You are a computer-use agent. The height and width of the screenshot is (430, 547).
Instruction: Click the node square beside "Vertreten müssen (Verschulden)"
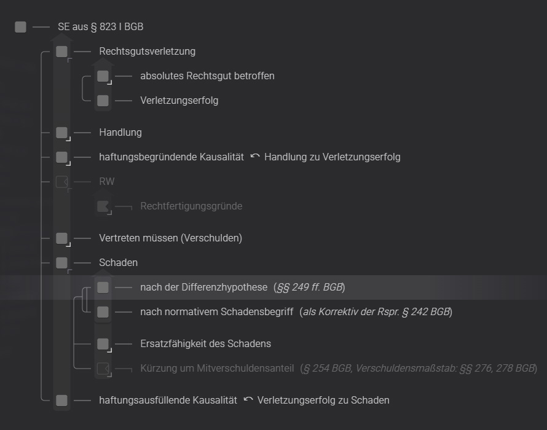tap(61, 238)
